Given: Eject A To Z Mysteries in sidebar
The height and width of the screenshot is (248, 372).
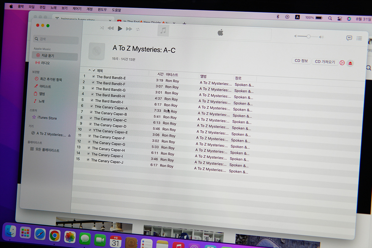Looking at the screenshot, I should coord(69,135).
